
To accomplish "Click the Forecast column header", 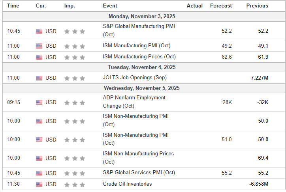I will (221, 6).
